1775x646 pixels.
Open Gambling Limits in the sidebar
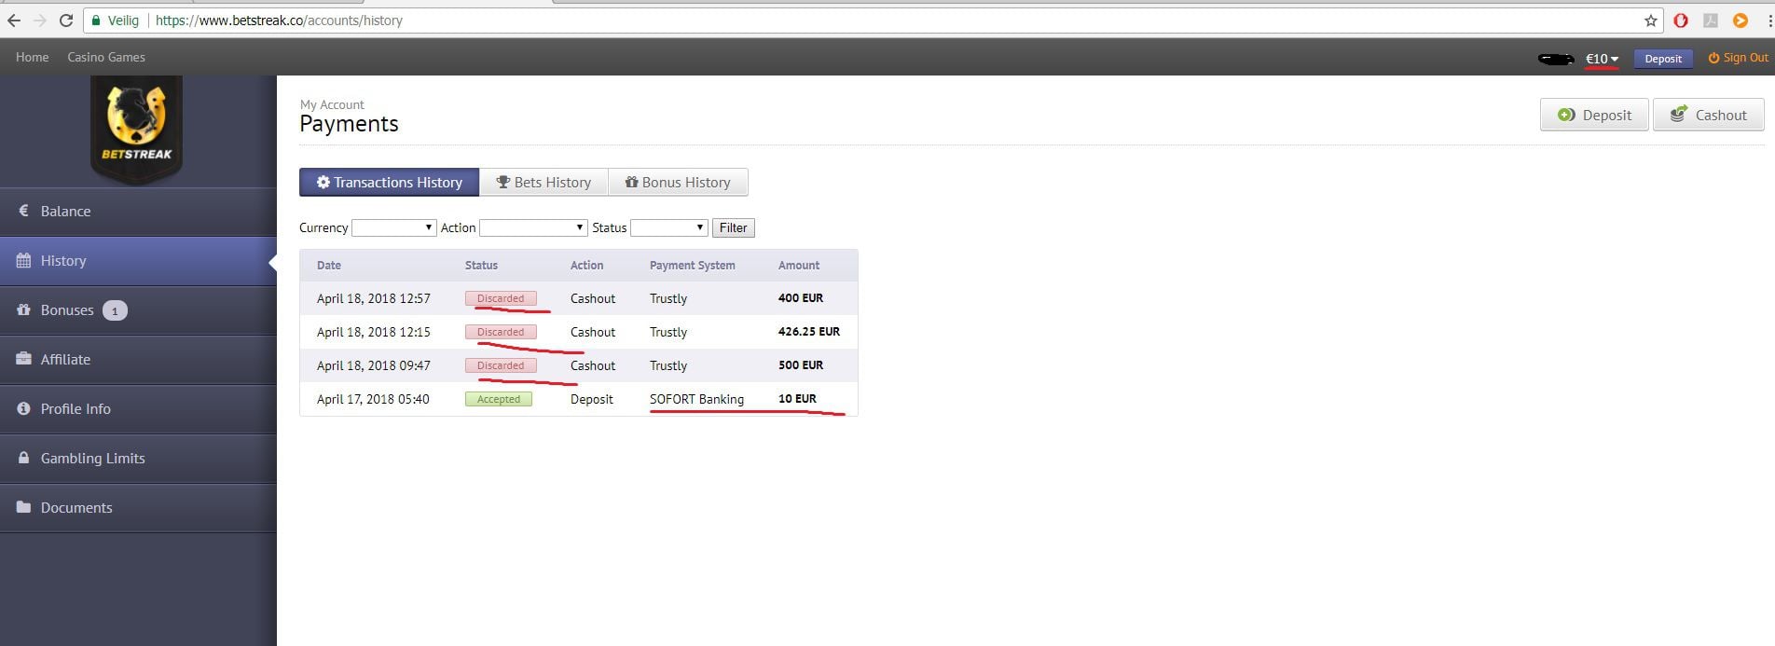pos(138,458)
